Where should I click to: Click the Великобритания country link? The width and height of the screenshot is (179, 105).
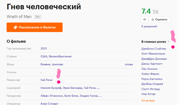point(60,56)
